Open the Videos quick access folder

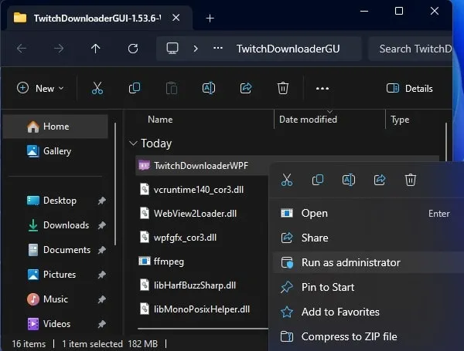click(56, 324)
